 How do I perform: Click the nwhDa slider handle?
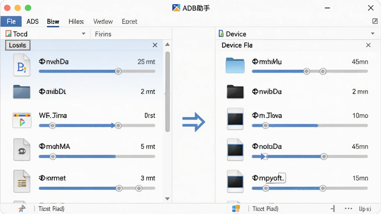[x=118, y=71]
